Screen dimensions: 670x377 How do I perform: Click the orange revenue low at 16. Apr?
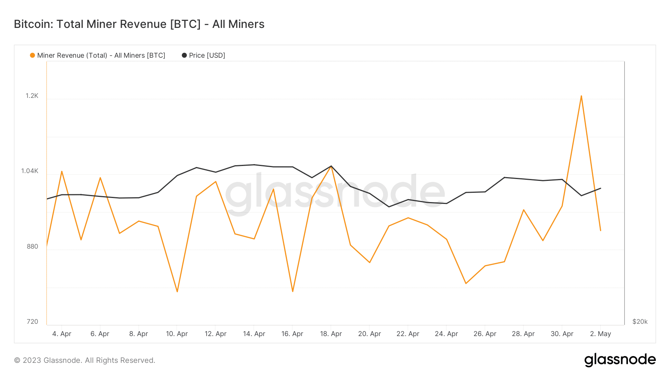[x=293, y=291]
